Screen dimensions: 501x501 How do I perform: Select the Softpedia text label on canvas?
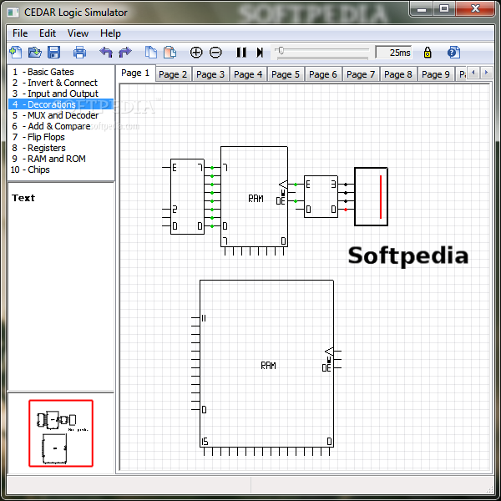point(408,256)
